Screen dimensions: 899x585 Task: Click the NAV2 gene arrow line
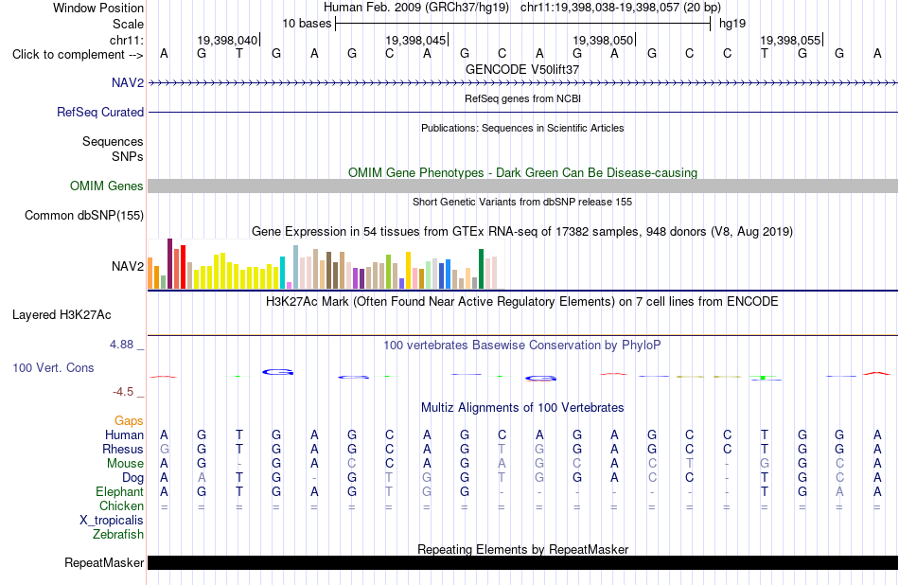(522, 83)
